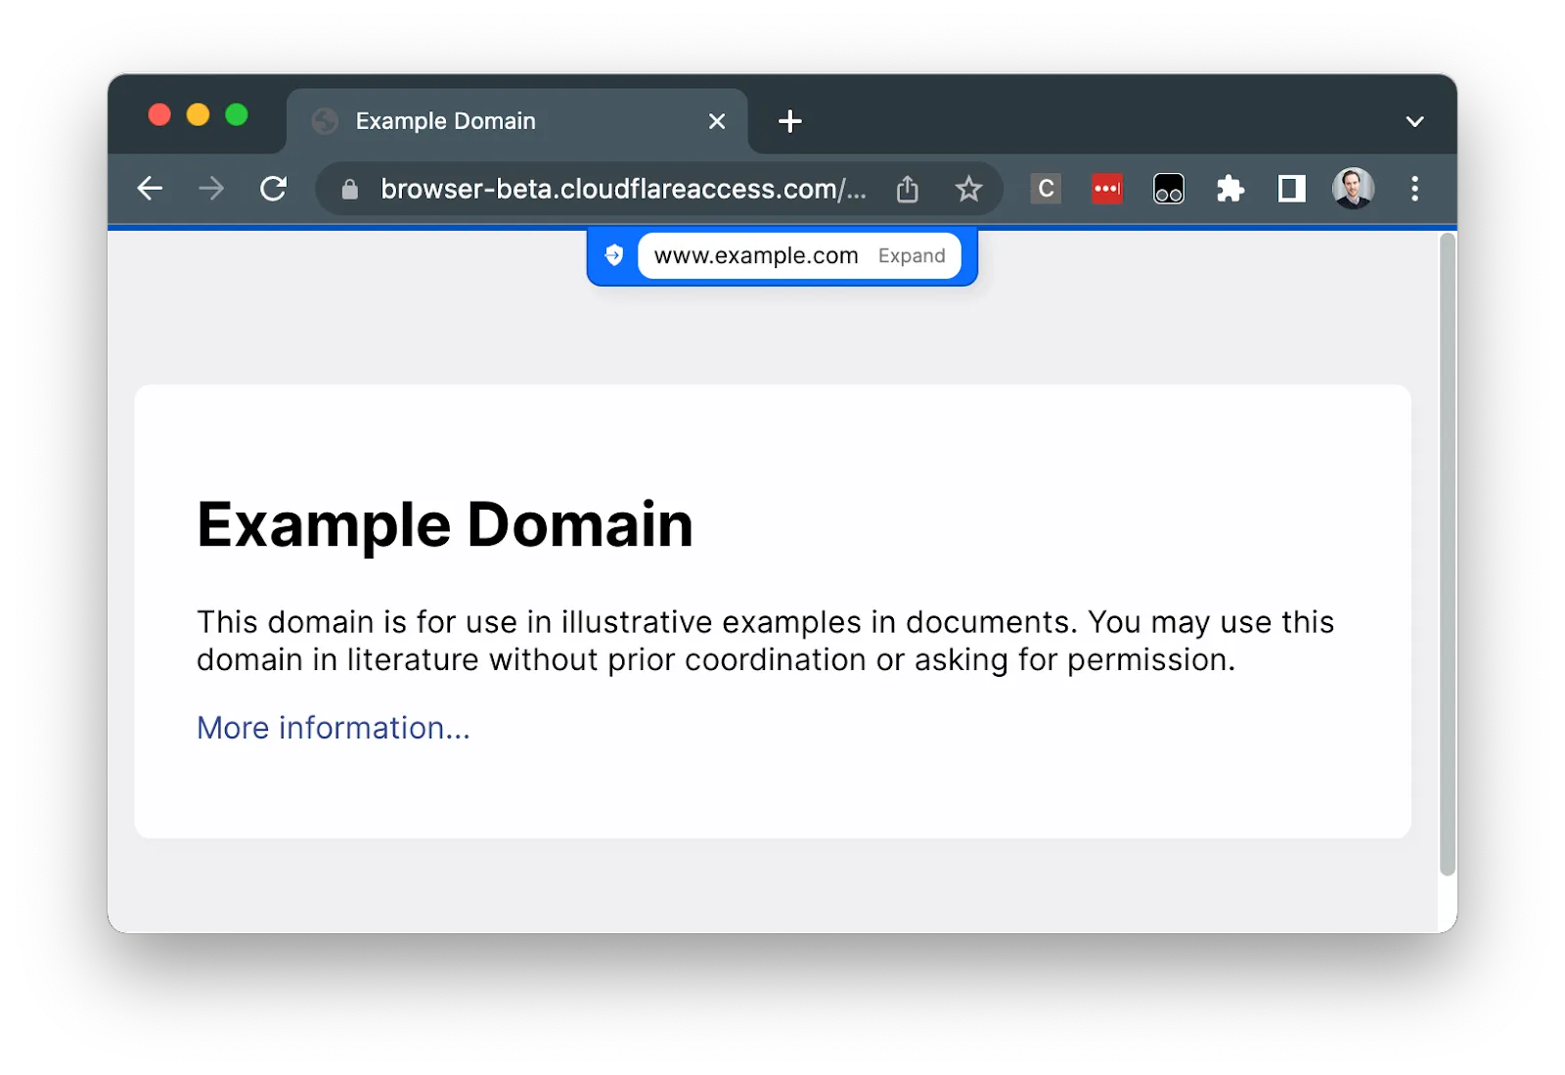Image resolution: width=1565 pixels, height=1075 pixels.
Task: Click the back navigation arrow
Action: tap(150, 189)
